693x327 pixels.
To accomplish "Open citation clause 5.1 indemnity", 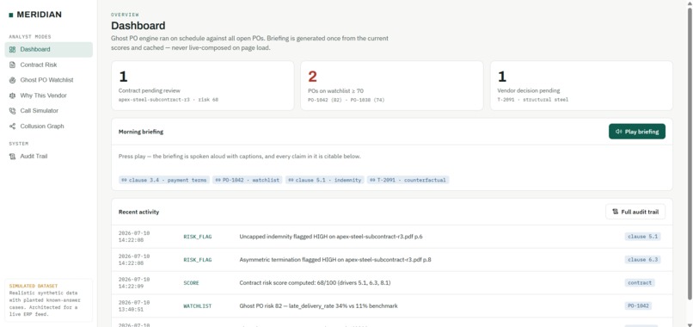I will click(325, 180).
